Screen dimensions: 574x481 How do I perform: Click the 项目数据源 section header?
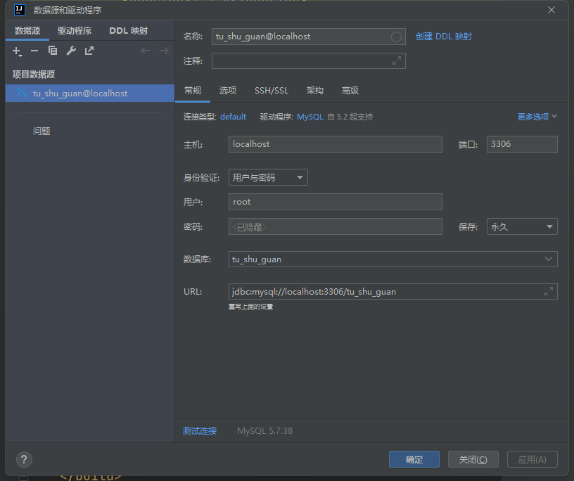pyautogui.click(x=34, y=75)
